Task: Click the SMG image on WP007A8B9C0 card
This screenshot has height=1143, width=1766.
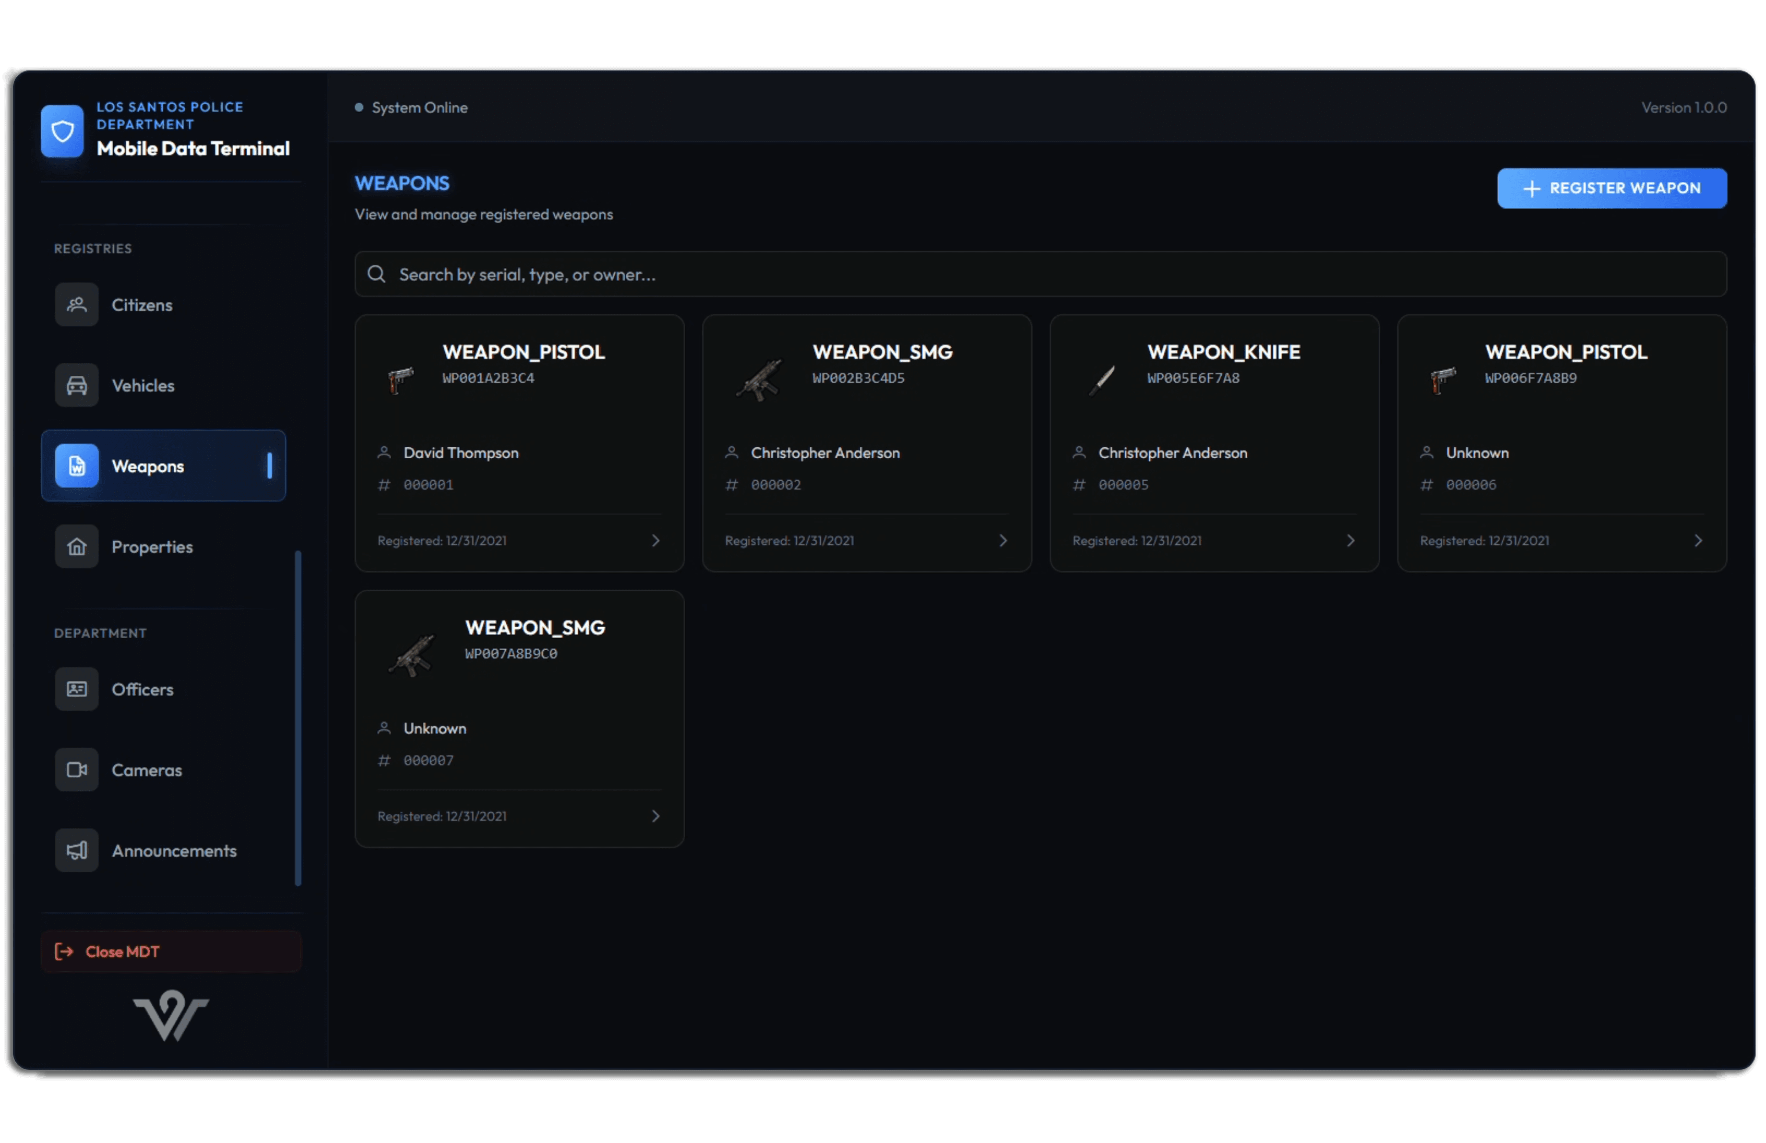Action: 412,656
